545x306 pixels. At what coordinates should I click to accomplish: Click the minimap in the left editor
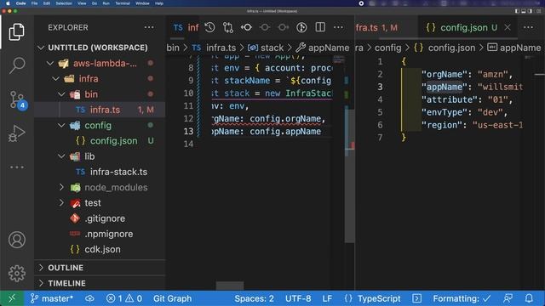339,59
